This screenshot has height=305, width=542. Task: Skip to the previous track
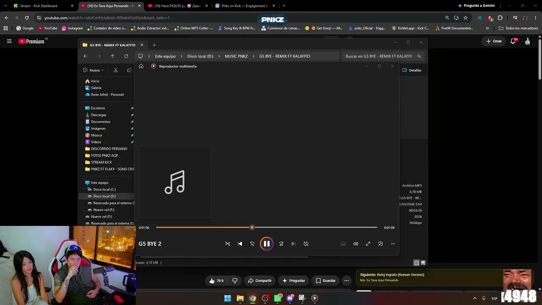240,244
